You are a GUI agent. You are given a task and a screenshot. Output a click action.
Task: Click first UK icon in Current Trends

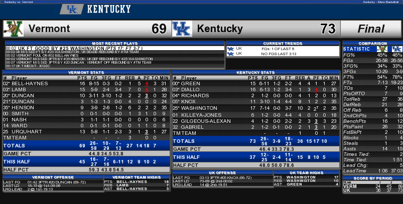[230, 49]
